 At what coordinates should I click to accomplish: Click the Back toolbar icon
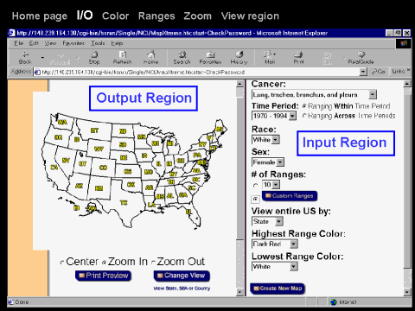pyautogui.click(x=25, y=57)
